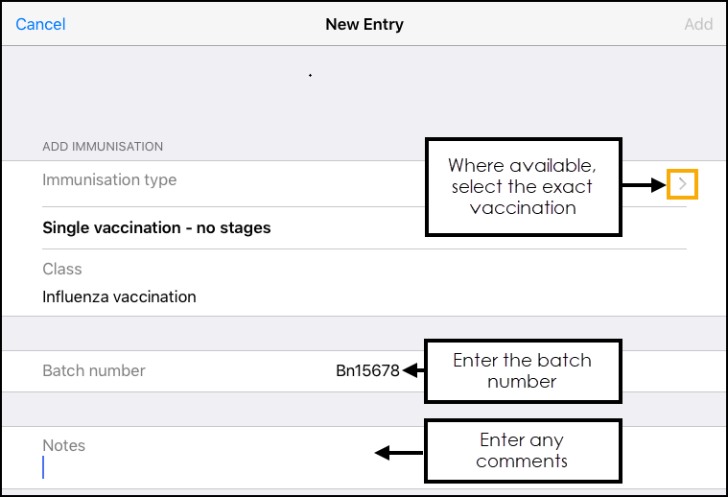The height and width of the screenshot is (497, 728).
Task: Click the small dot below the title
Action: (310, 75)
